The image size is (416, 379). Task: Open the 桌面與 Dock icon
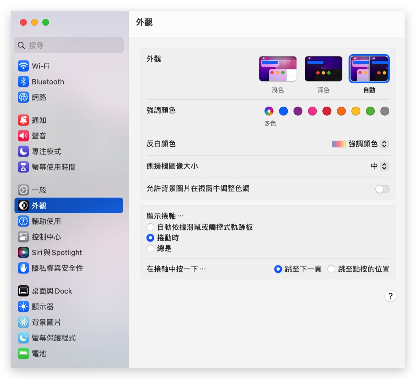coord(23,291)
